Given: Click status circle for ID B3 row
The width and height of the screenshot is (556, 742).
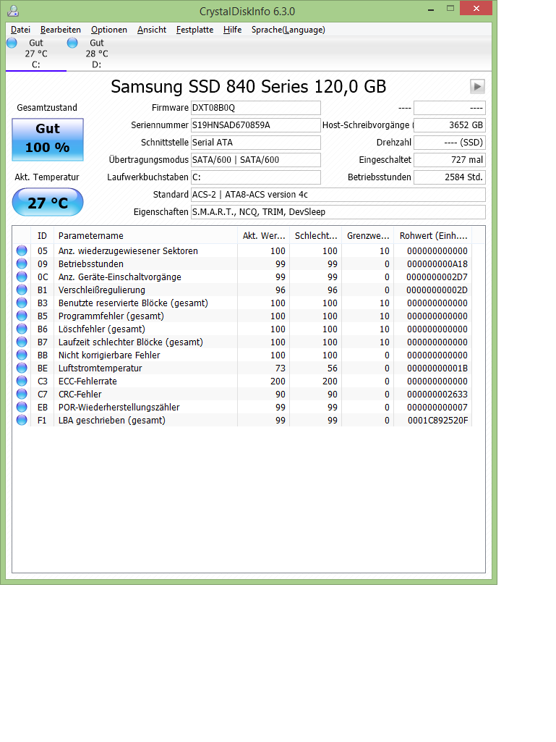Looking at the screenshot, I should 22,303.
